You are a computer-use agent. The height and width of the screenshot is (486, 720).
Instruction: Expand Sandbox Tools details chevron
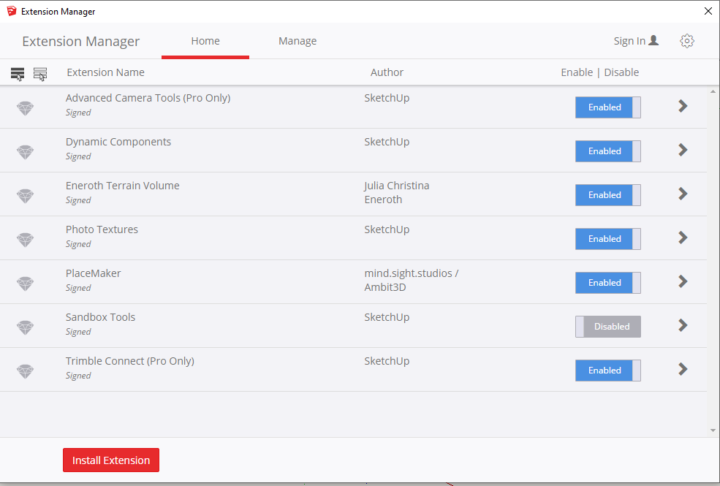click(683, 325)
